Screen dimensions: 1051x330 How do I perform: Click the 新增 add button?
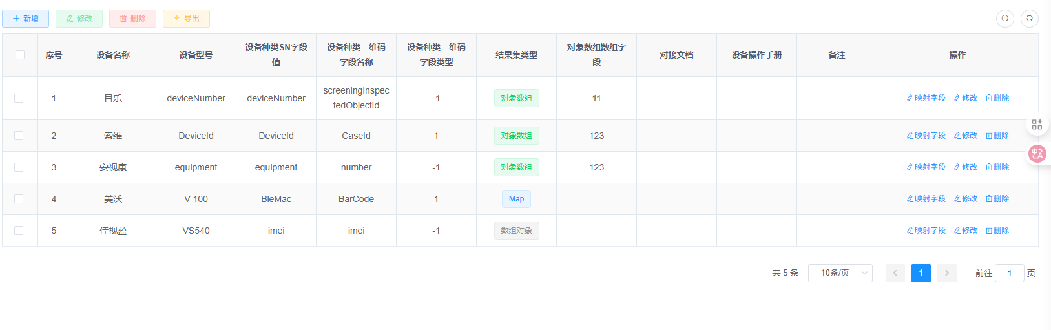tap(26, 19)
